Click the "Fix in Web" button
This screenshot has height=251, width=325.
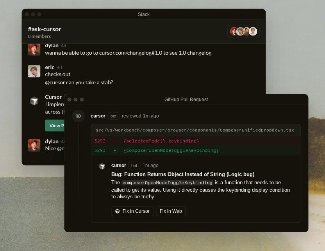(x=171, y=211)
